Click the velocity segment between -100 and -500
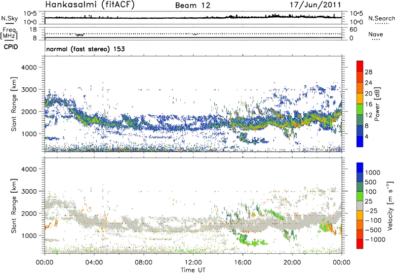Viewport: 395px width, 273px height. pos(360,225)
